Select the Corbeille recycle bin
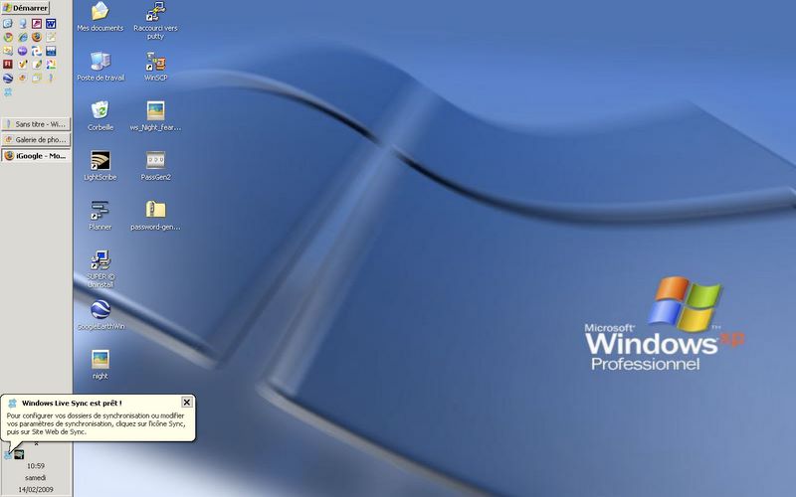796x497 pixels. [100, 116]
